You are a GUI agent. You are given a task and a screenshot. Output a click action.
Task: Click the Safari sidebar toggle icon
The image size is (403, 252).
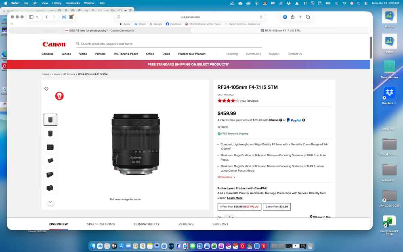click(x=31, y=17)
